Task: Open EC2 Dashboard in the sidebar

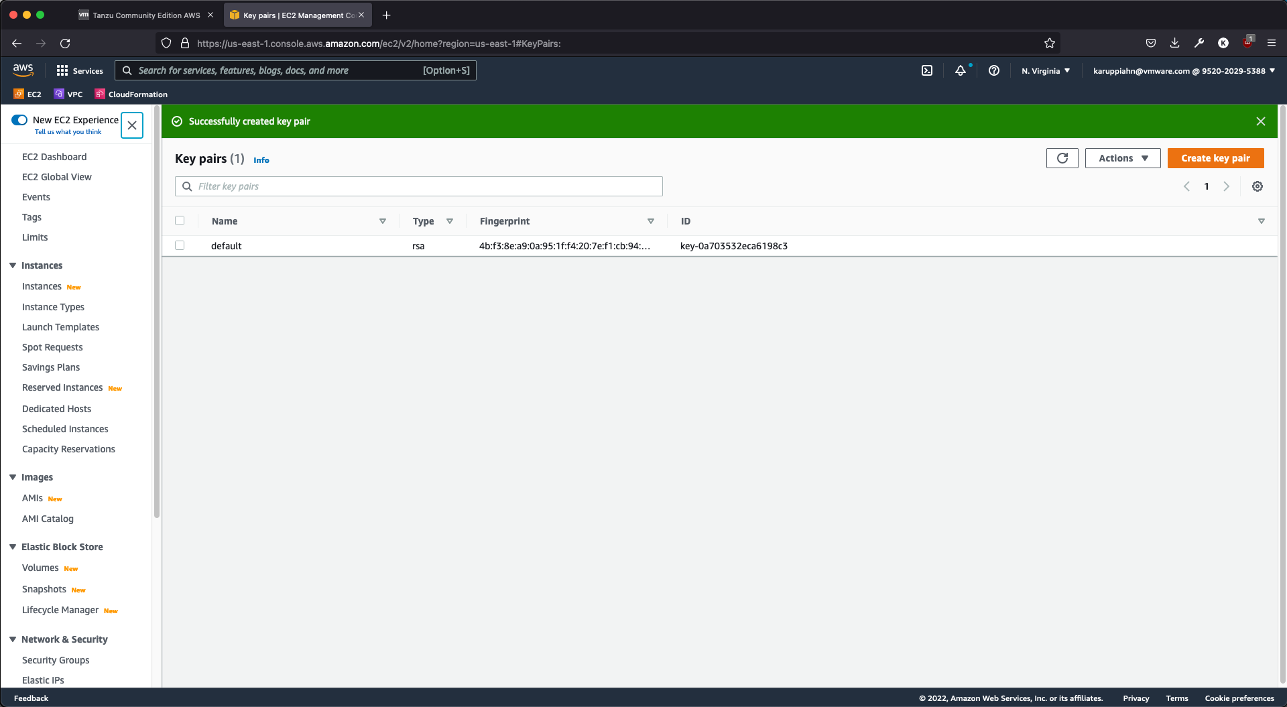Action: 54,157
